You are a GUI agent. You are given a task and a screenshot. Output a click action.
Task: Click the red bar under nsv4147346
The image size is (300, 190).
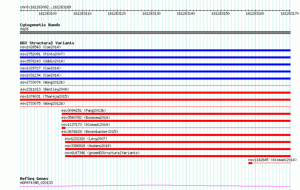[x=178, y=156]
